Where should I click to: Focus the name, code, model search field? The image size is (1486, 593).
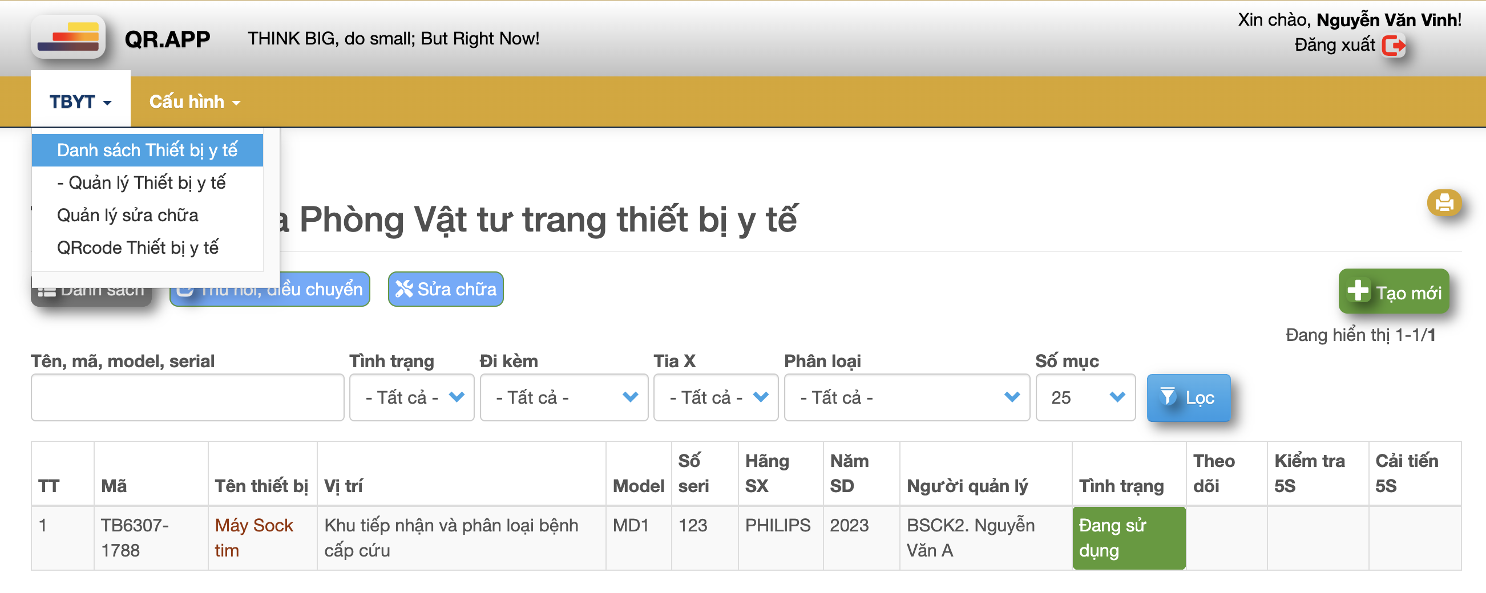tap(188, 397)
